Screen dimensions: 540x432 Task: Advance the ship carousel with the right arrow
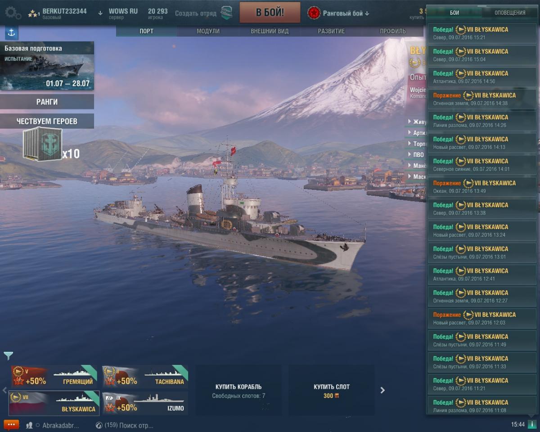pos(382,390)
